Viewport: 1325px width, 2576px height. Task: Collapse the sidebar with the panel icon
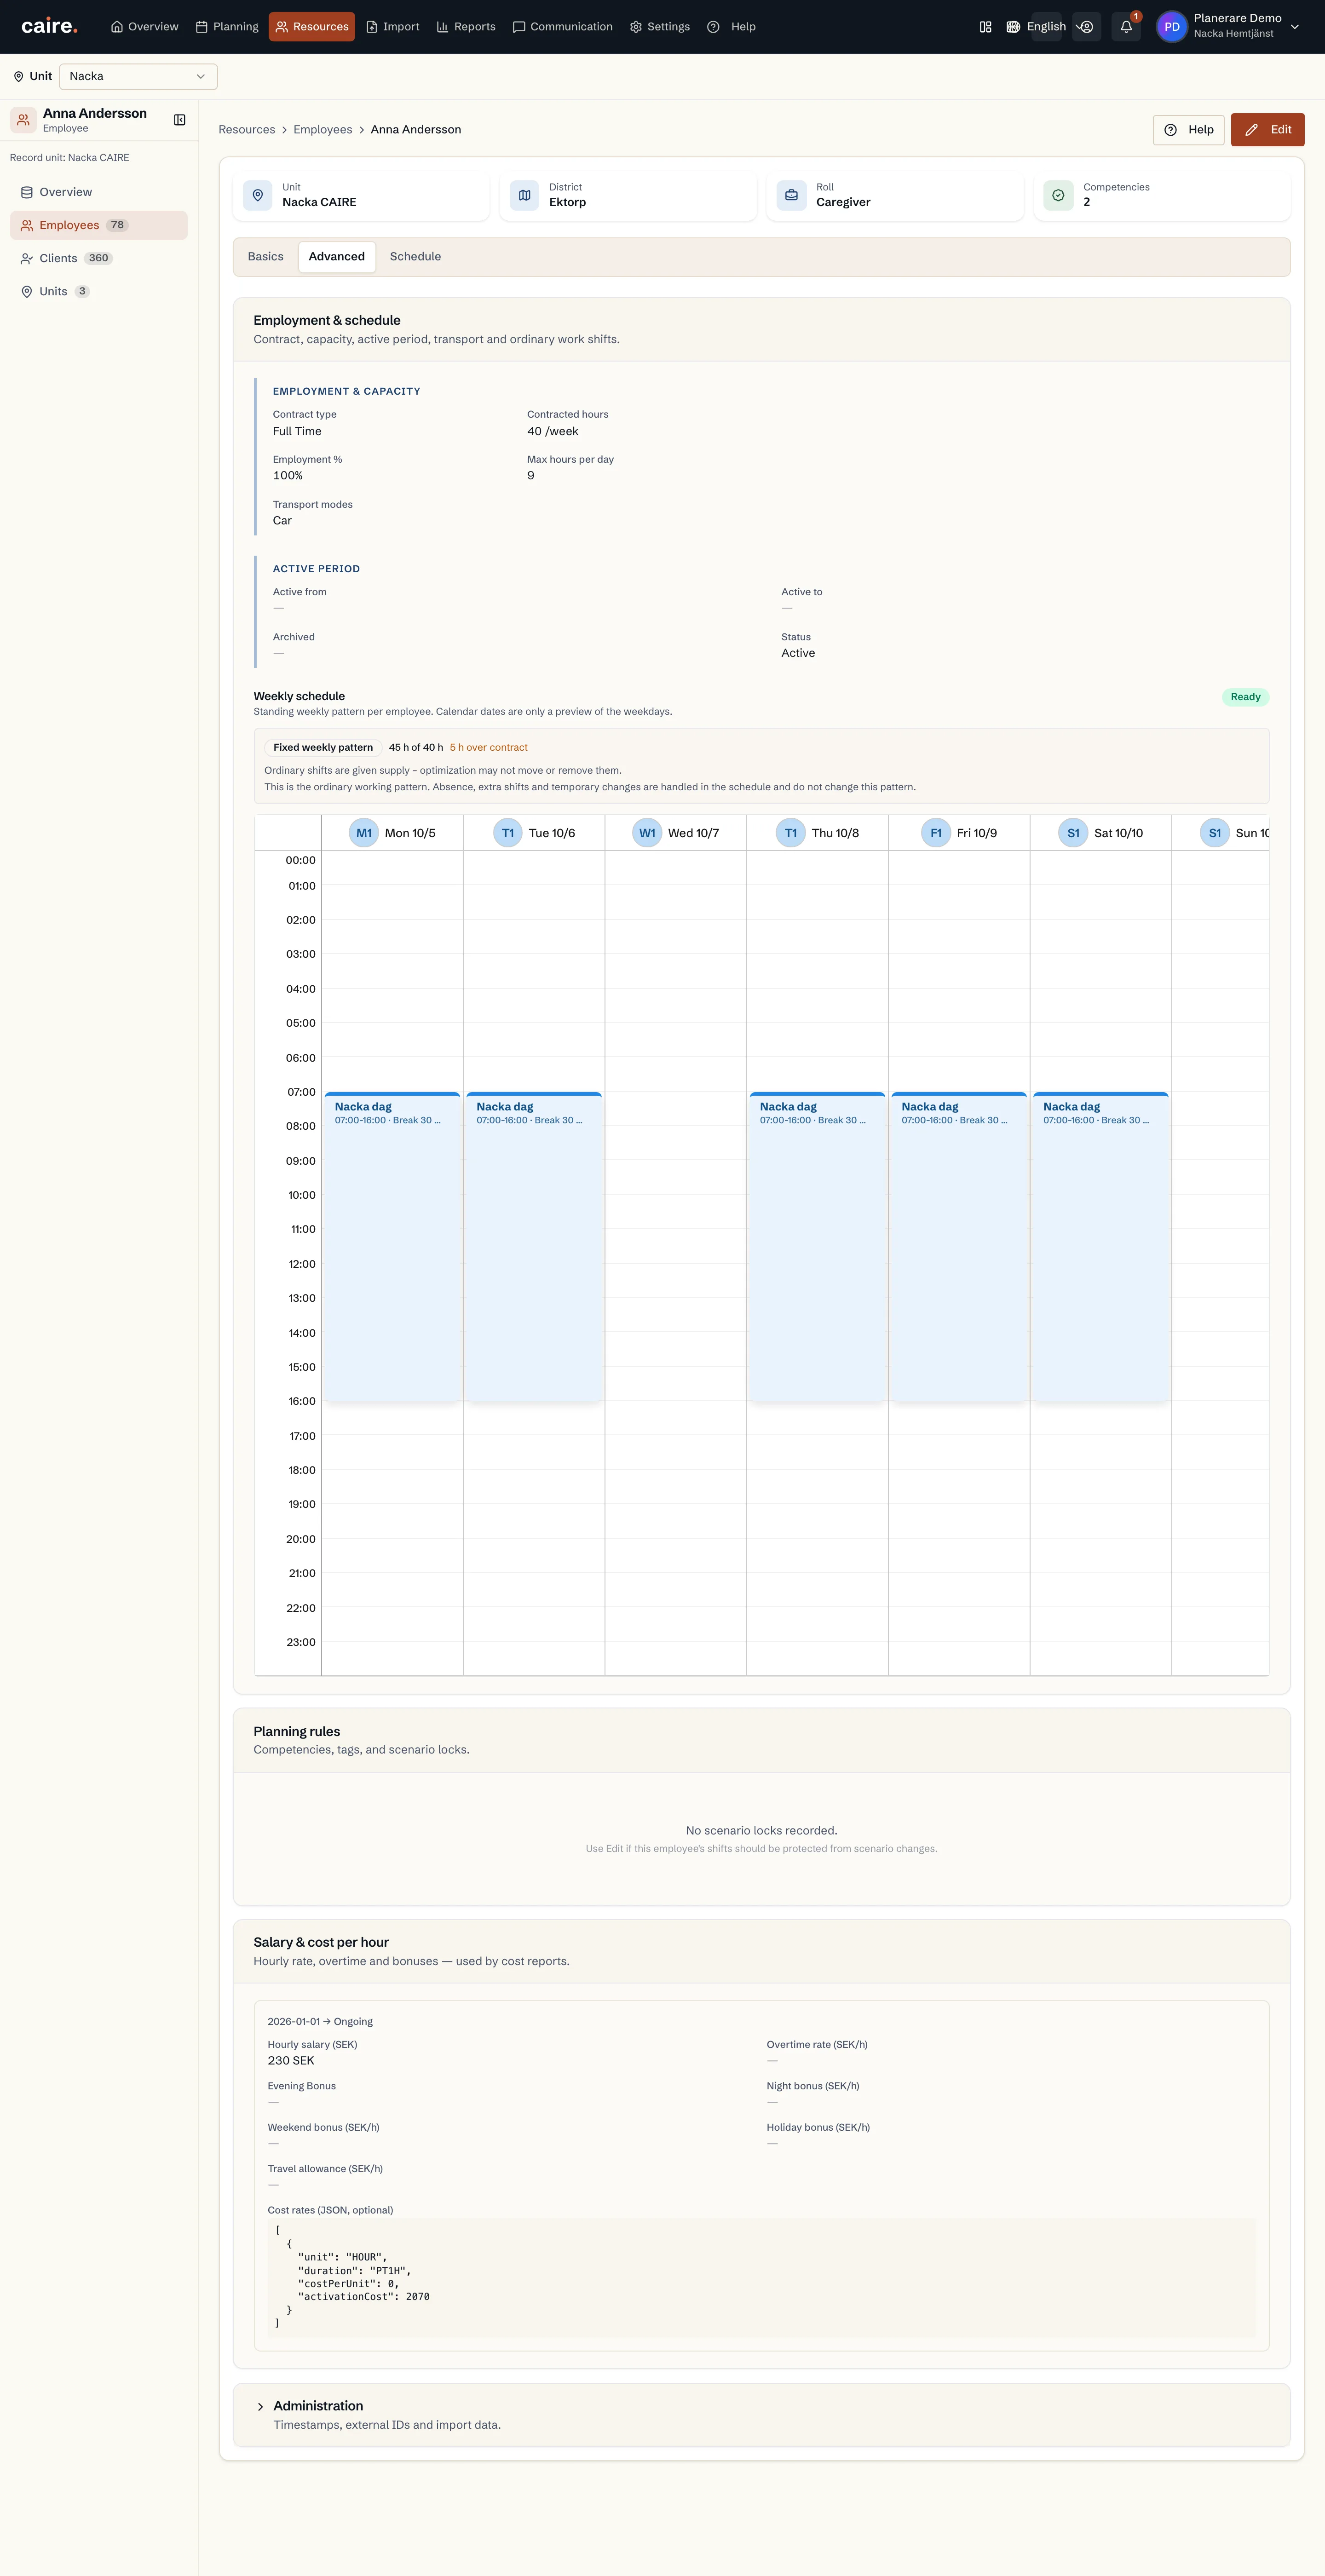(180, 120)
